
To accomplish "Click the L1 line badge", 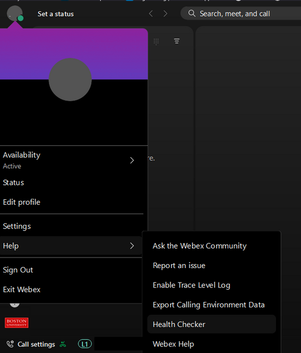I will 85,344.
